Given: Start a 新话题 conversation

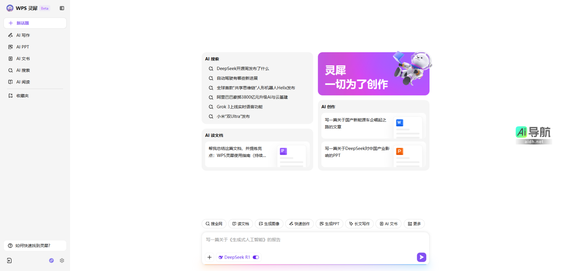Looking at the screenshot, I should pos(35,23).
